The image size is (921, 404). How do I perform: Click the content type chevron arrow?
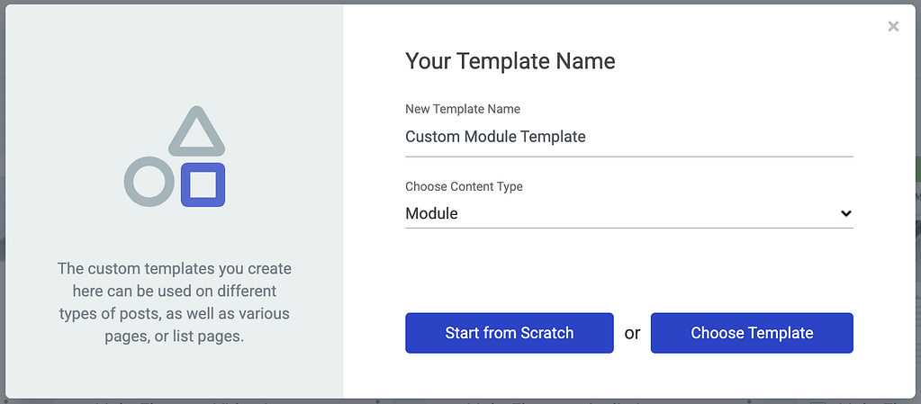tap(845, 213)
